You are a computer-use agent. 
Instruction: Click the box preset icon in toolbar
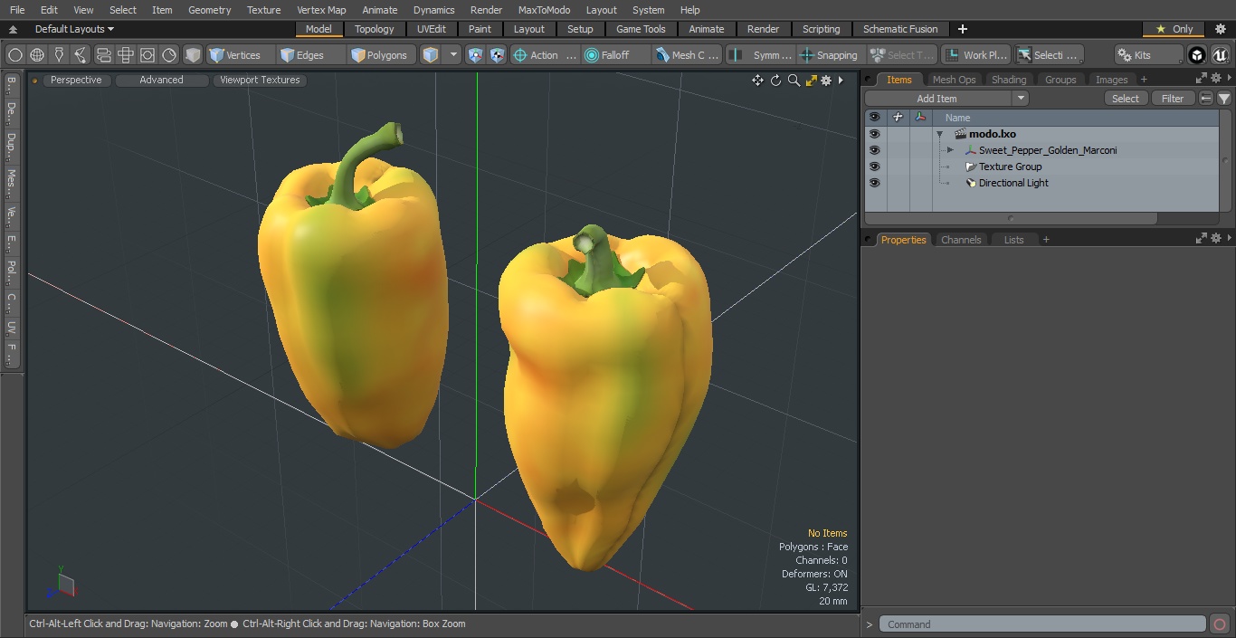(x=193, y=55)
